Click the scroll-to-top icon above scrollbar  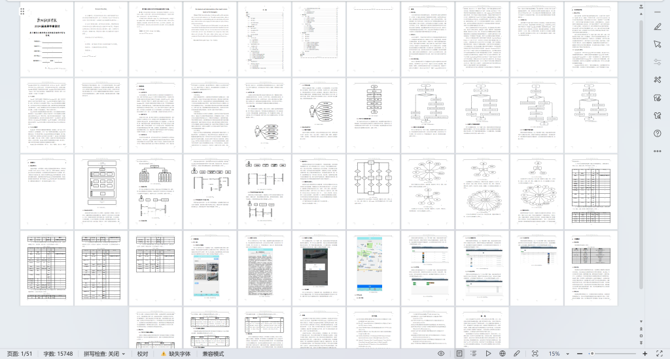pyautogui.click(x=641, y=7)
